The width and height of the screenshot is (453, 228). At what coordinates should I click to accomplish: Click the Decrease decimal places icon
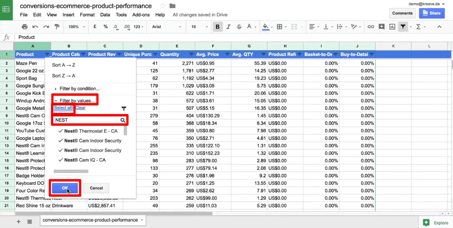pos(116,27)
